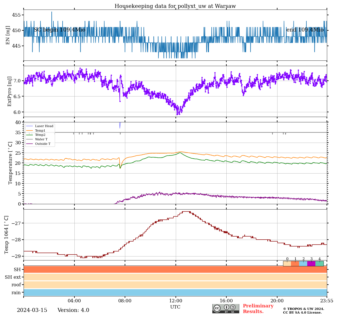
Task: Click the Temperature [°C] axis label
Action: point(10,163)
